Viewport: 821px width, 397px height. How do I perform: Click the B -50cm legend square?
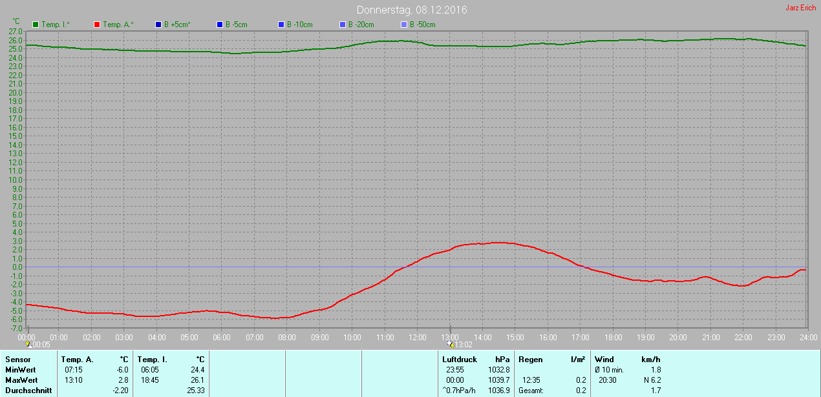[404, 25]
